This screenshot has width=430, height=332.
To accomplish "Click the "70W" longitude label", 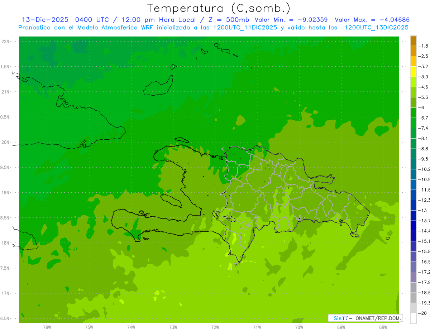I will (x=299, y=327).
